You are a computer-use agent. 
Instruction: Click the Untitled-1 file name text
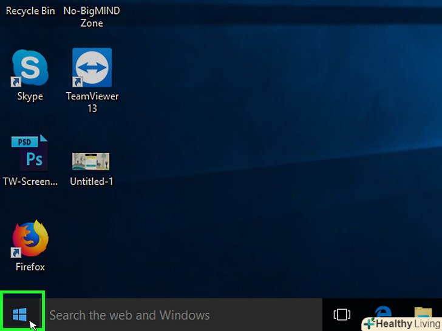92,181
